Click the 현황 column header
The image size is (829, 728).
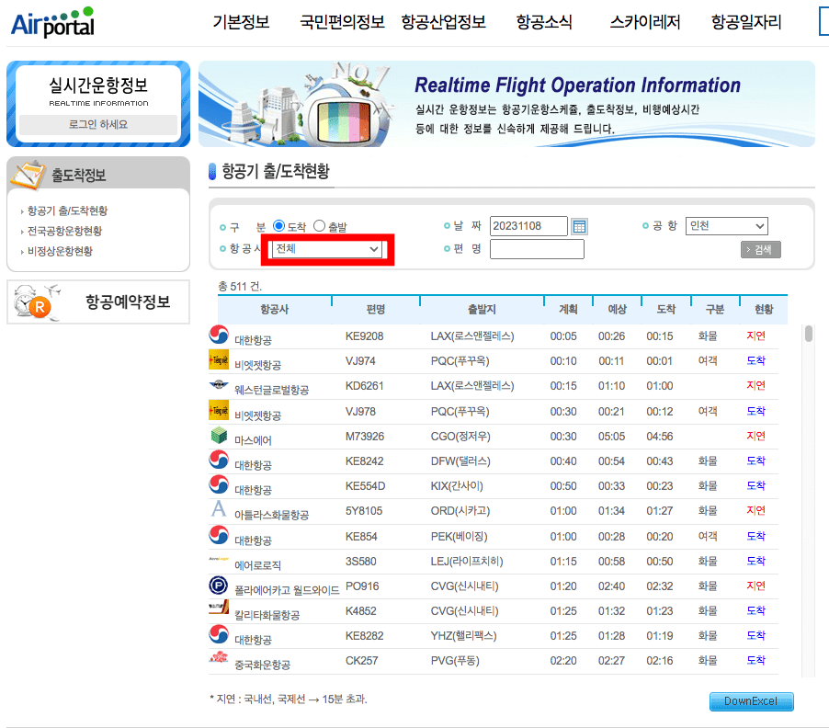coord(764,309)
